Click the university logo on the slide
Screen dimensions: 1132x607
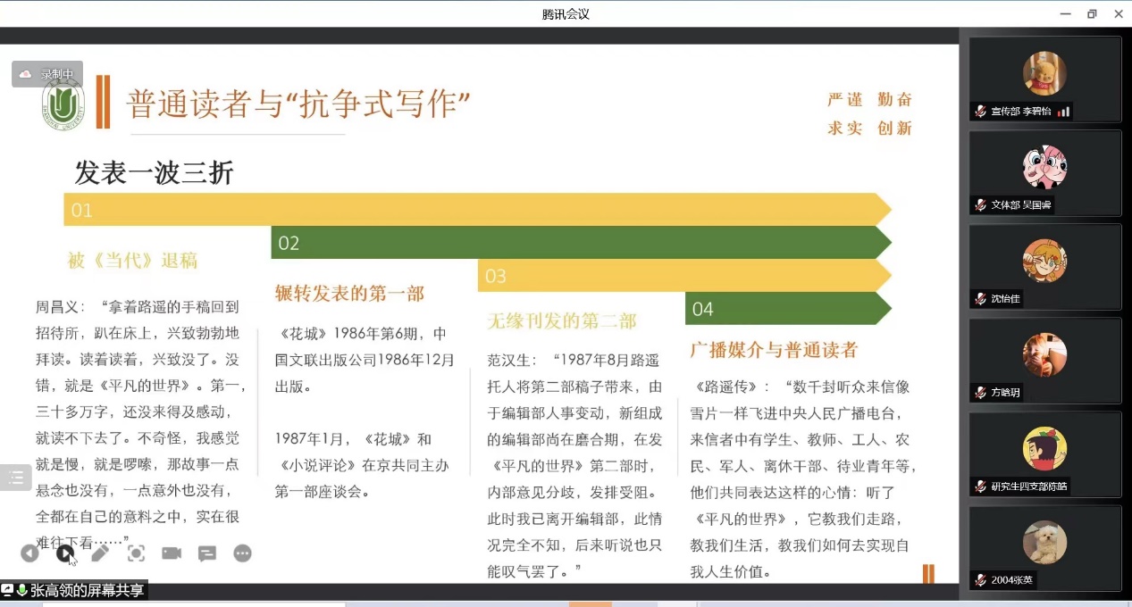63,107
